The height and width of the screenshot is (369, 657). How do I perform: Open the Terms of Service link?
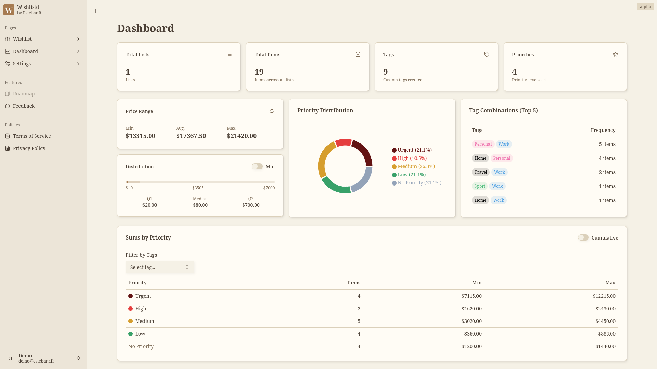click(32, 136)
